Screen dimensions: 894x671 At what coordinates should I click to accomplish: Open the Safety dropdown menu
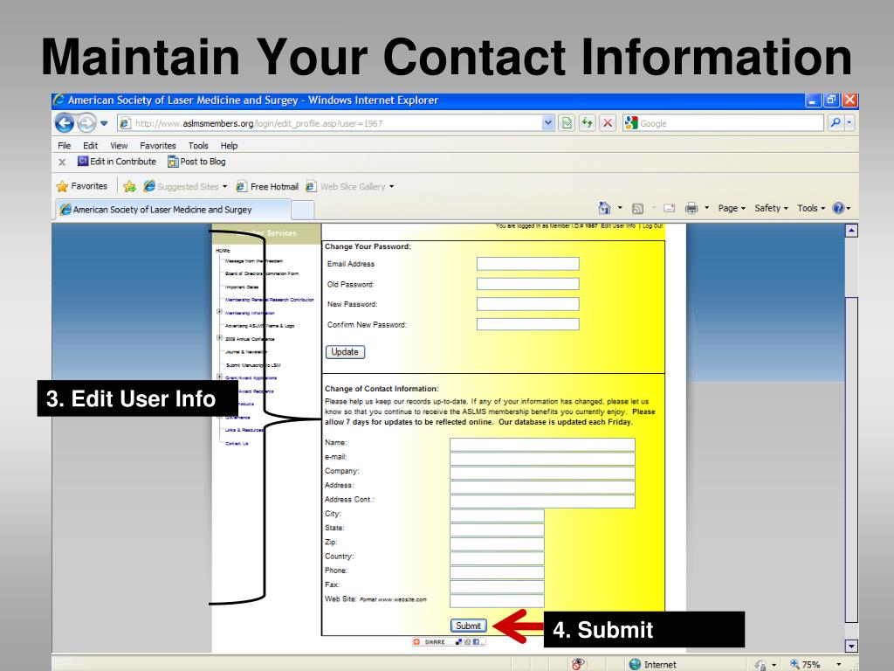(x=771, y=208)
